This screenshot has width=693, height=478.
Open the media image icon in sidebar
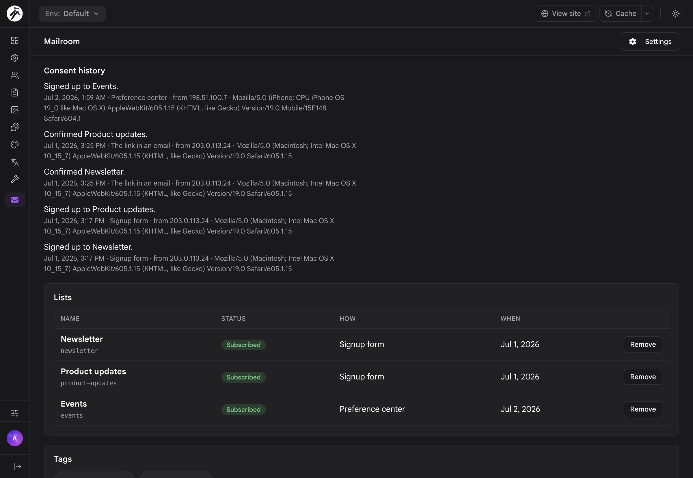15,110
